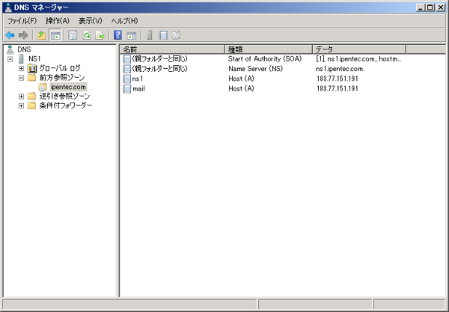This screenshot has height=312, width=449.
Task: Click the new server tower icon
Action: (x=150, y=35)
